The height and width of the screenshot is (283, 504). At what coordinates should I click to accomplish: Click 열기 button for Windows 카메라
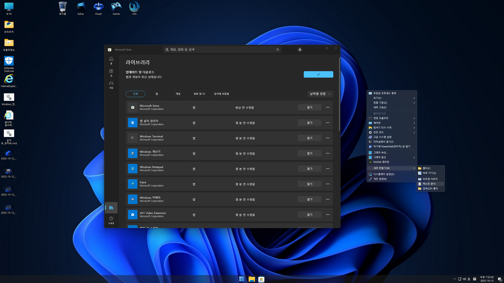310,199
